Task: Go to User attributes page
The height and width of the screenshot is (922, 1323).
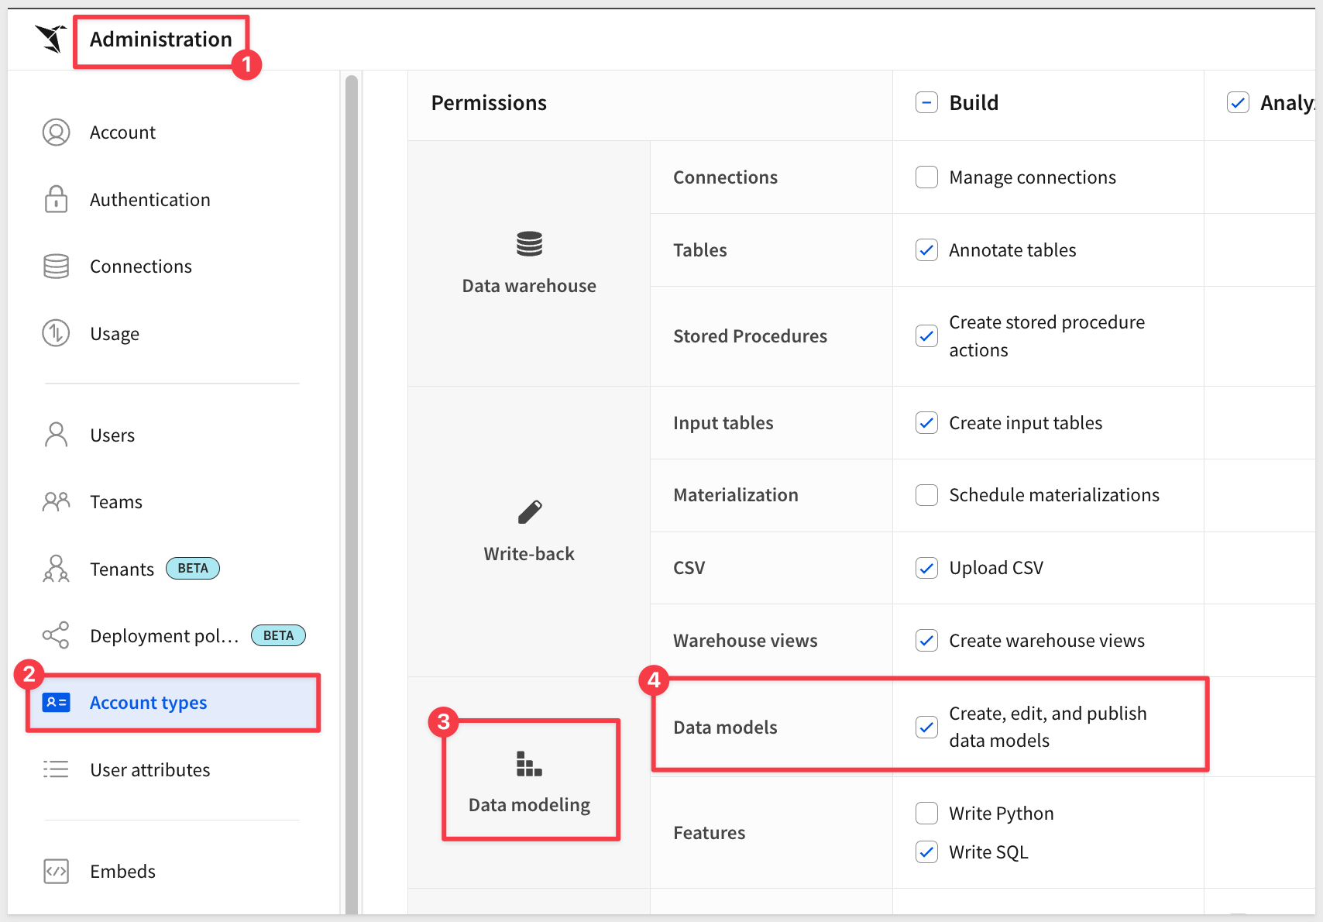Action: 149,770
